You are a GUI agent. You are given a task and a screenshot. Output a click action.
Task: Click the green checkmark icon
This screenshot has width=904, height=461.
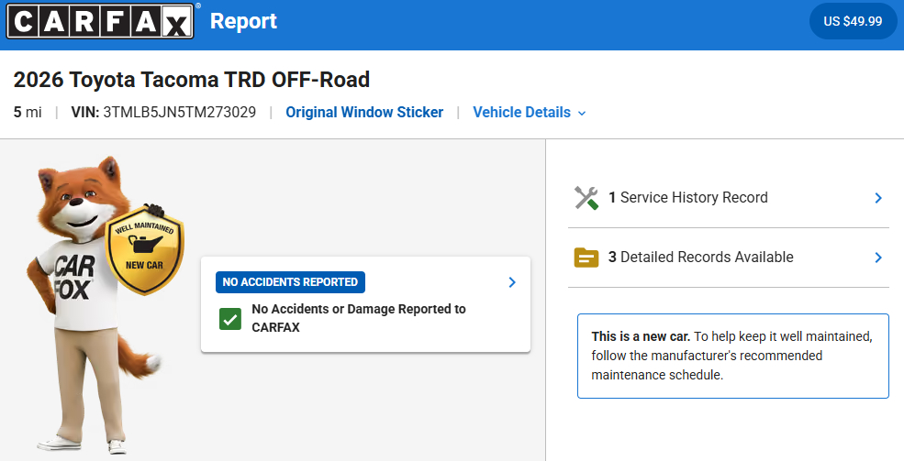click(230, 319)
